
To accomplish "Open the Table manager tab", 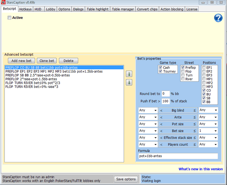I will [123, 9].
